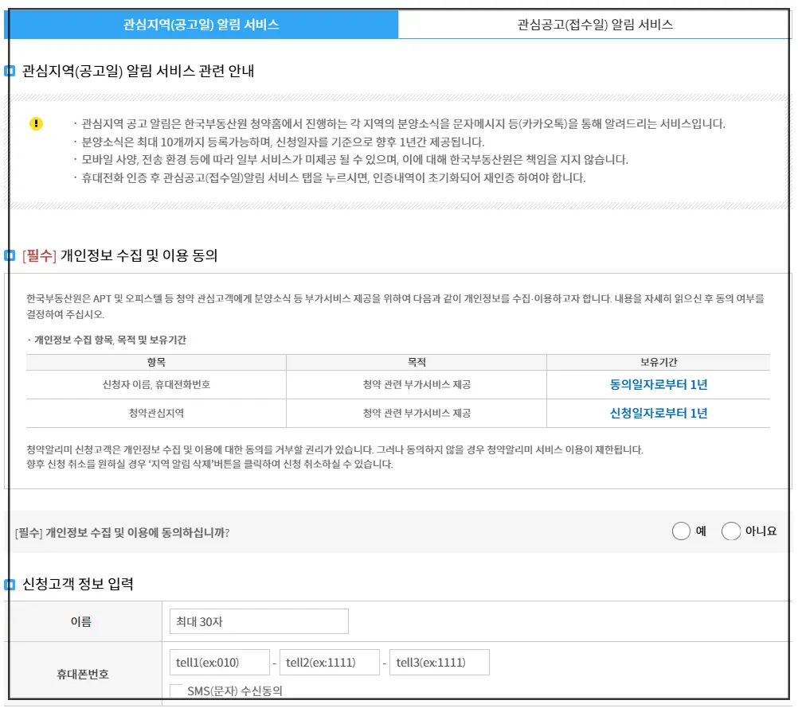Enable the SMS(문자) 수신동의 checkbox
This screenshot has width=798, height=708.
[x=176, y=690]
